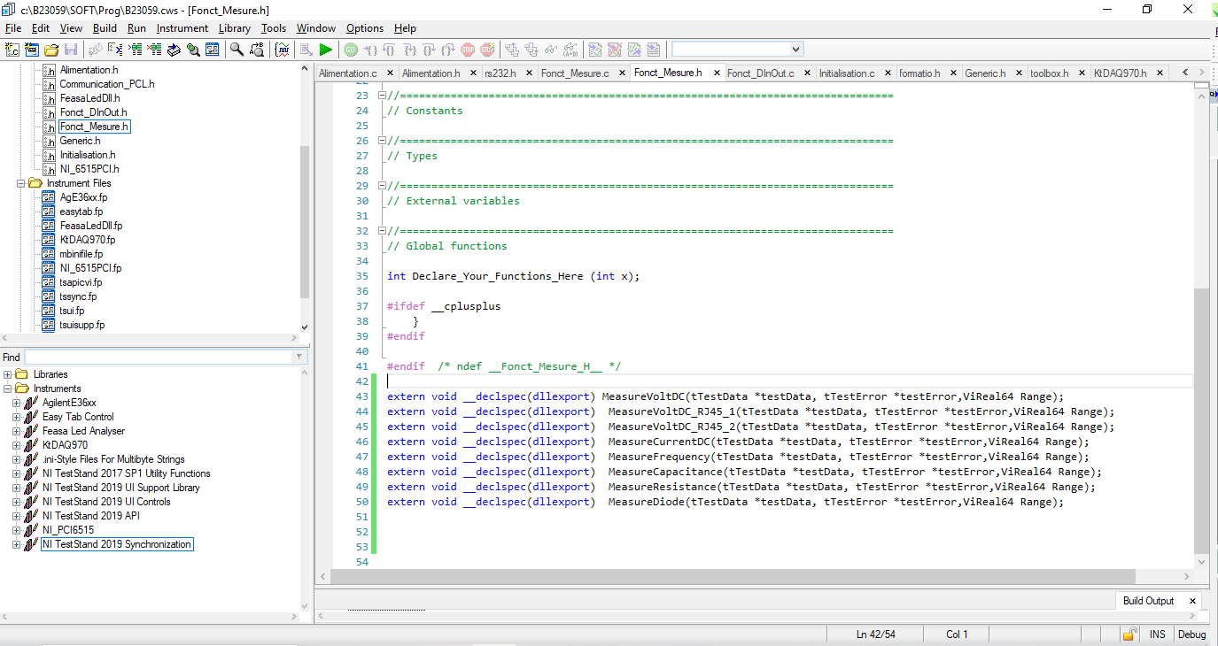
Task: Open a file using the folder toolbar icon
Action: point(50,49)
